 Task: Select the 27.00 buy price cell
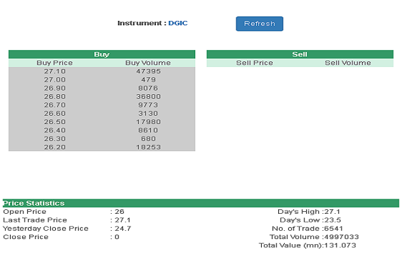click(x=55, y=80)
